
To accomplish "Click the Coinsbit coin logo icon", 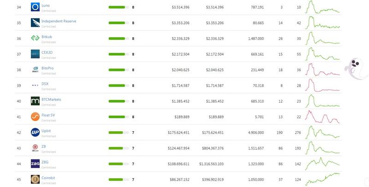I will pos(36,180).
